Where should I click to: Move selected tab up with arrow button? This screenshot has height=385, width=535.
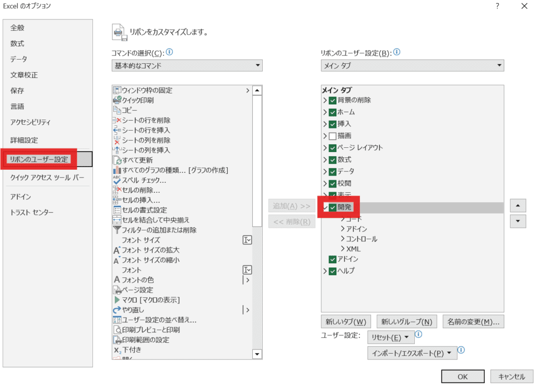pyautogui.click(x=518, y=206)
